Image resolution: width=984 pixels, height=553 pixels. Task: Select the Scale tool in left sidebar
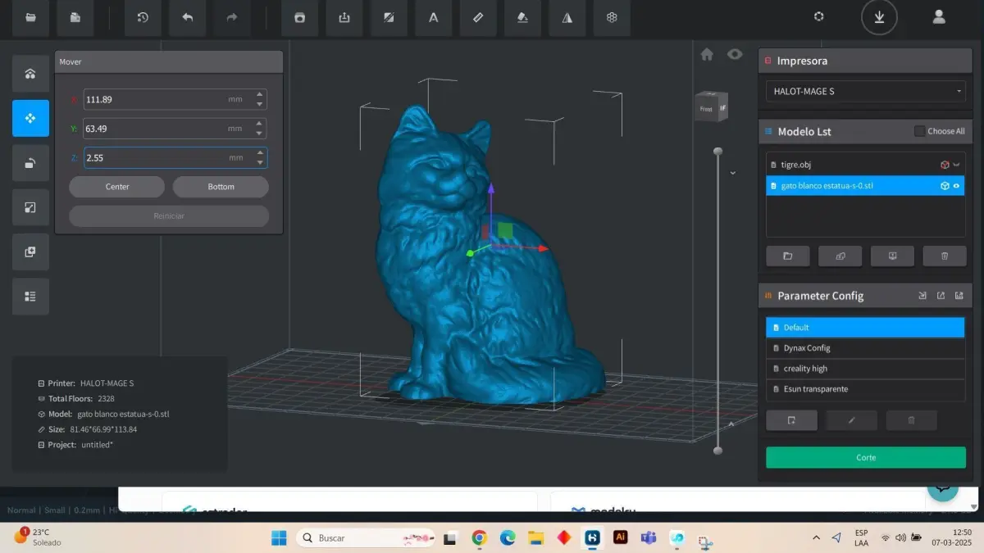[x=30, y=207]
